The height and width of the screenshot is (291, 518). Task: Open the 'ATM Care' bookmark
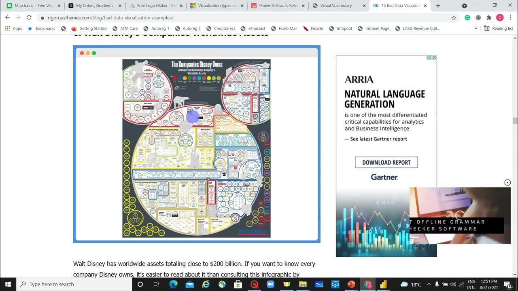[125, 29]
